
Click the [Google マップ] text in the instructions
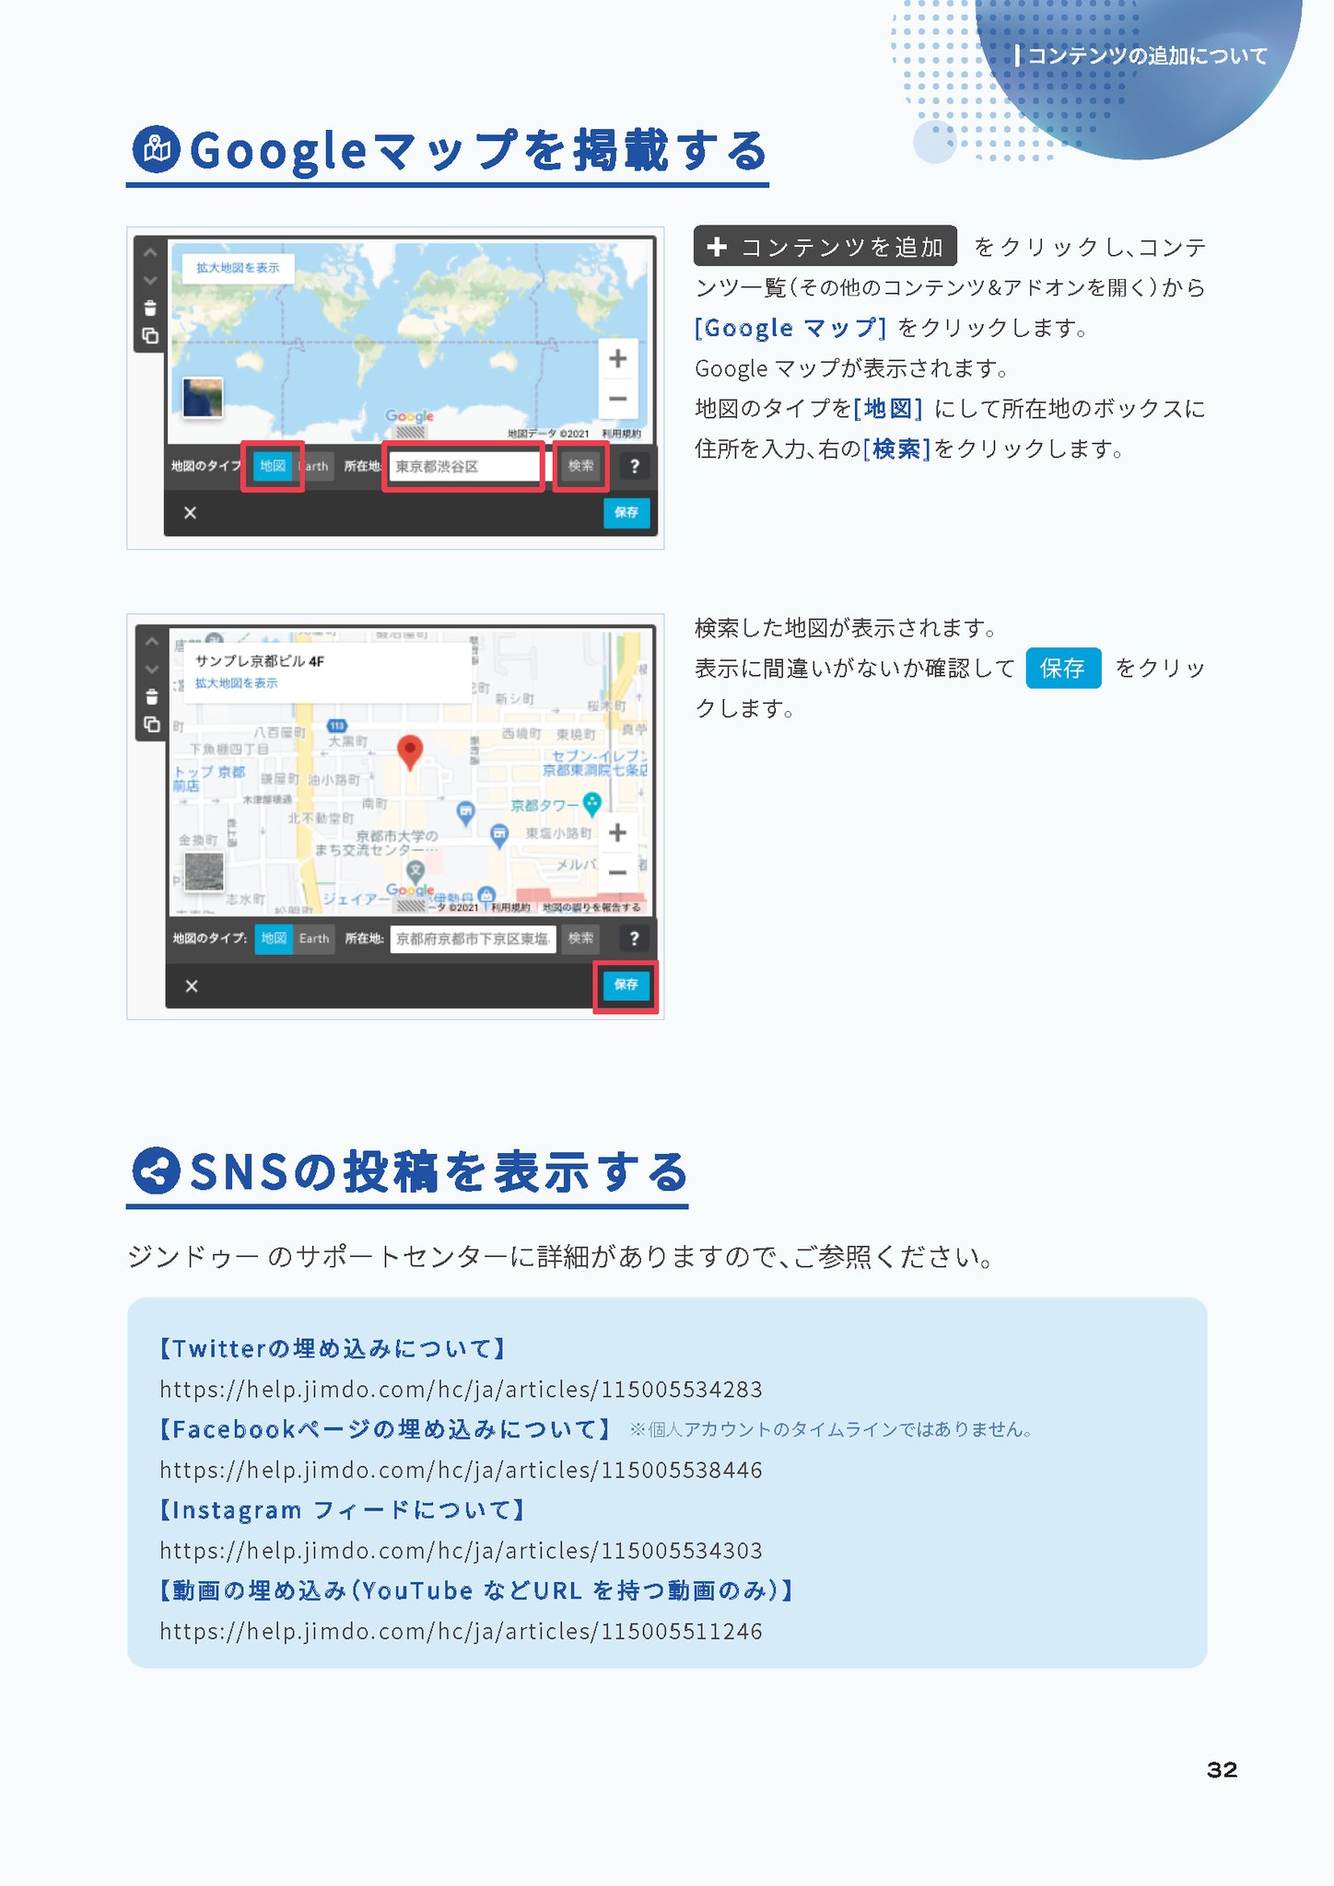coord(790,328)
